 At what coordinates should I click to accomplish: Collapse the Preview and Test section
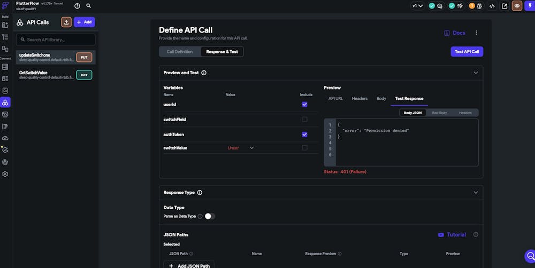(476, 73)
